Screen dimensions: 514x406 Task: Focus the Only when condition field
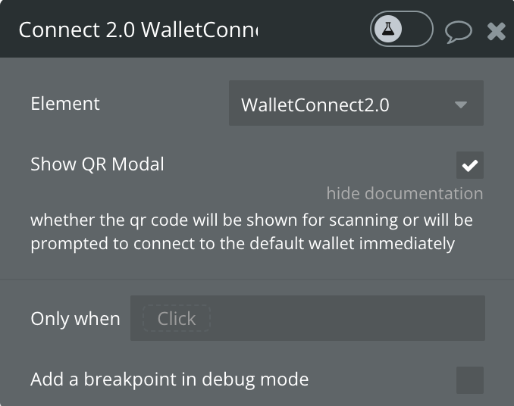coord(308,318)
